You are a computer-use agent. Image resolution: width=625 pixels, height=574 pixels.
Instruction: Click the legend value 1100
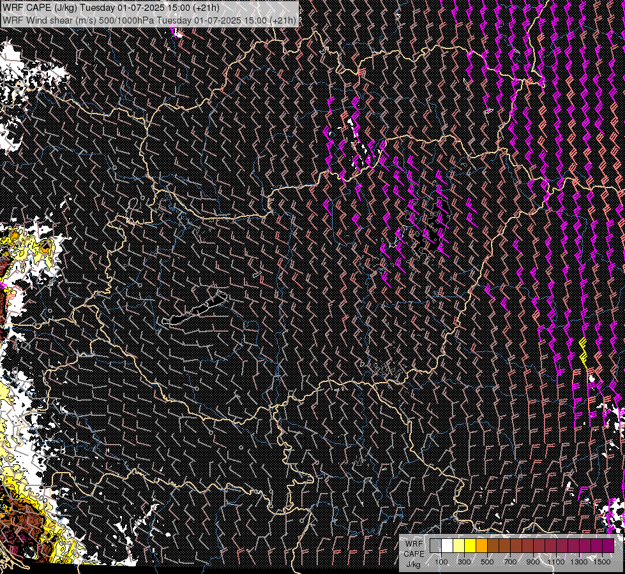[555, 562]
